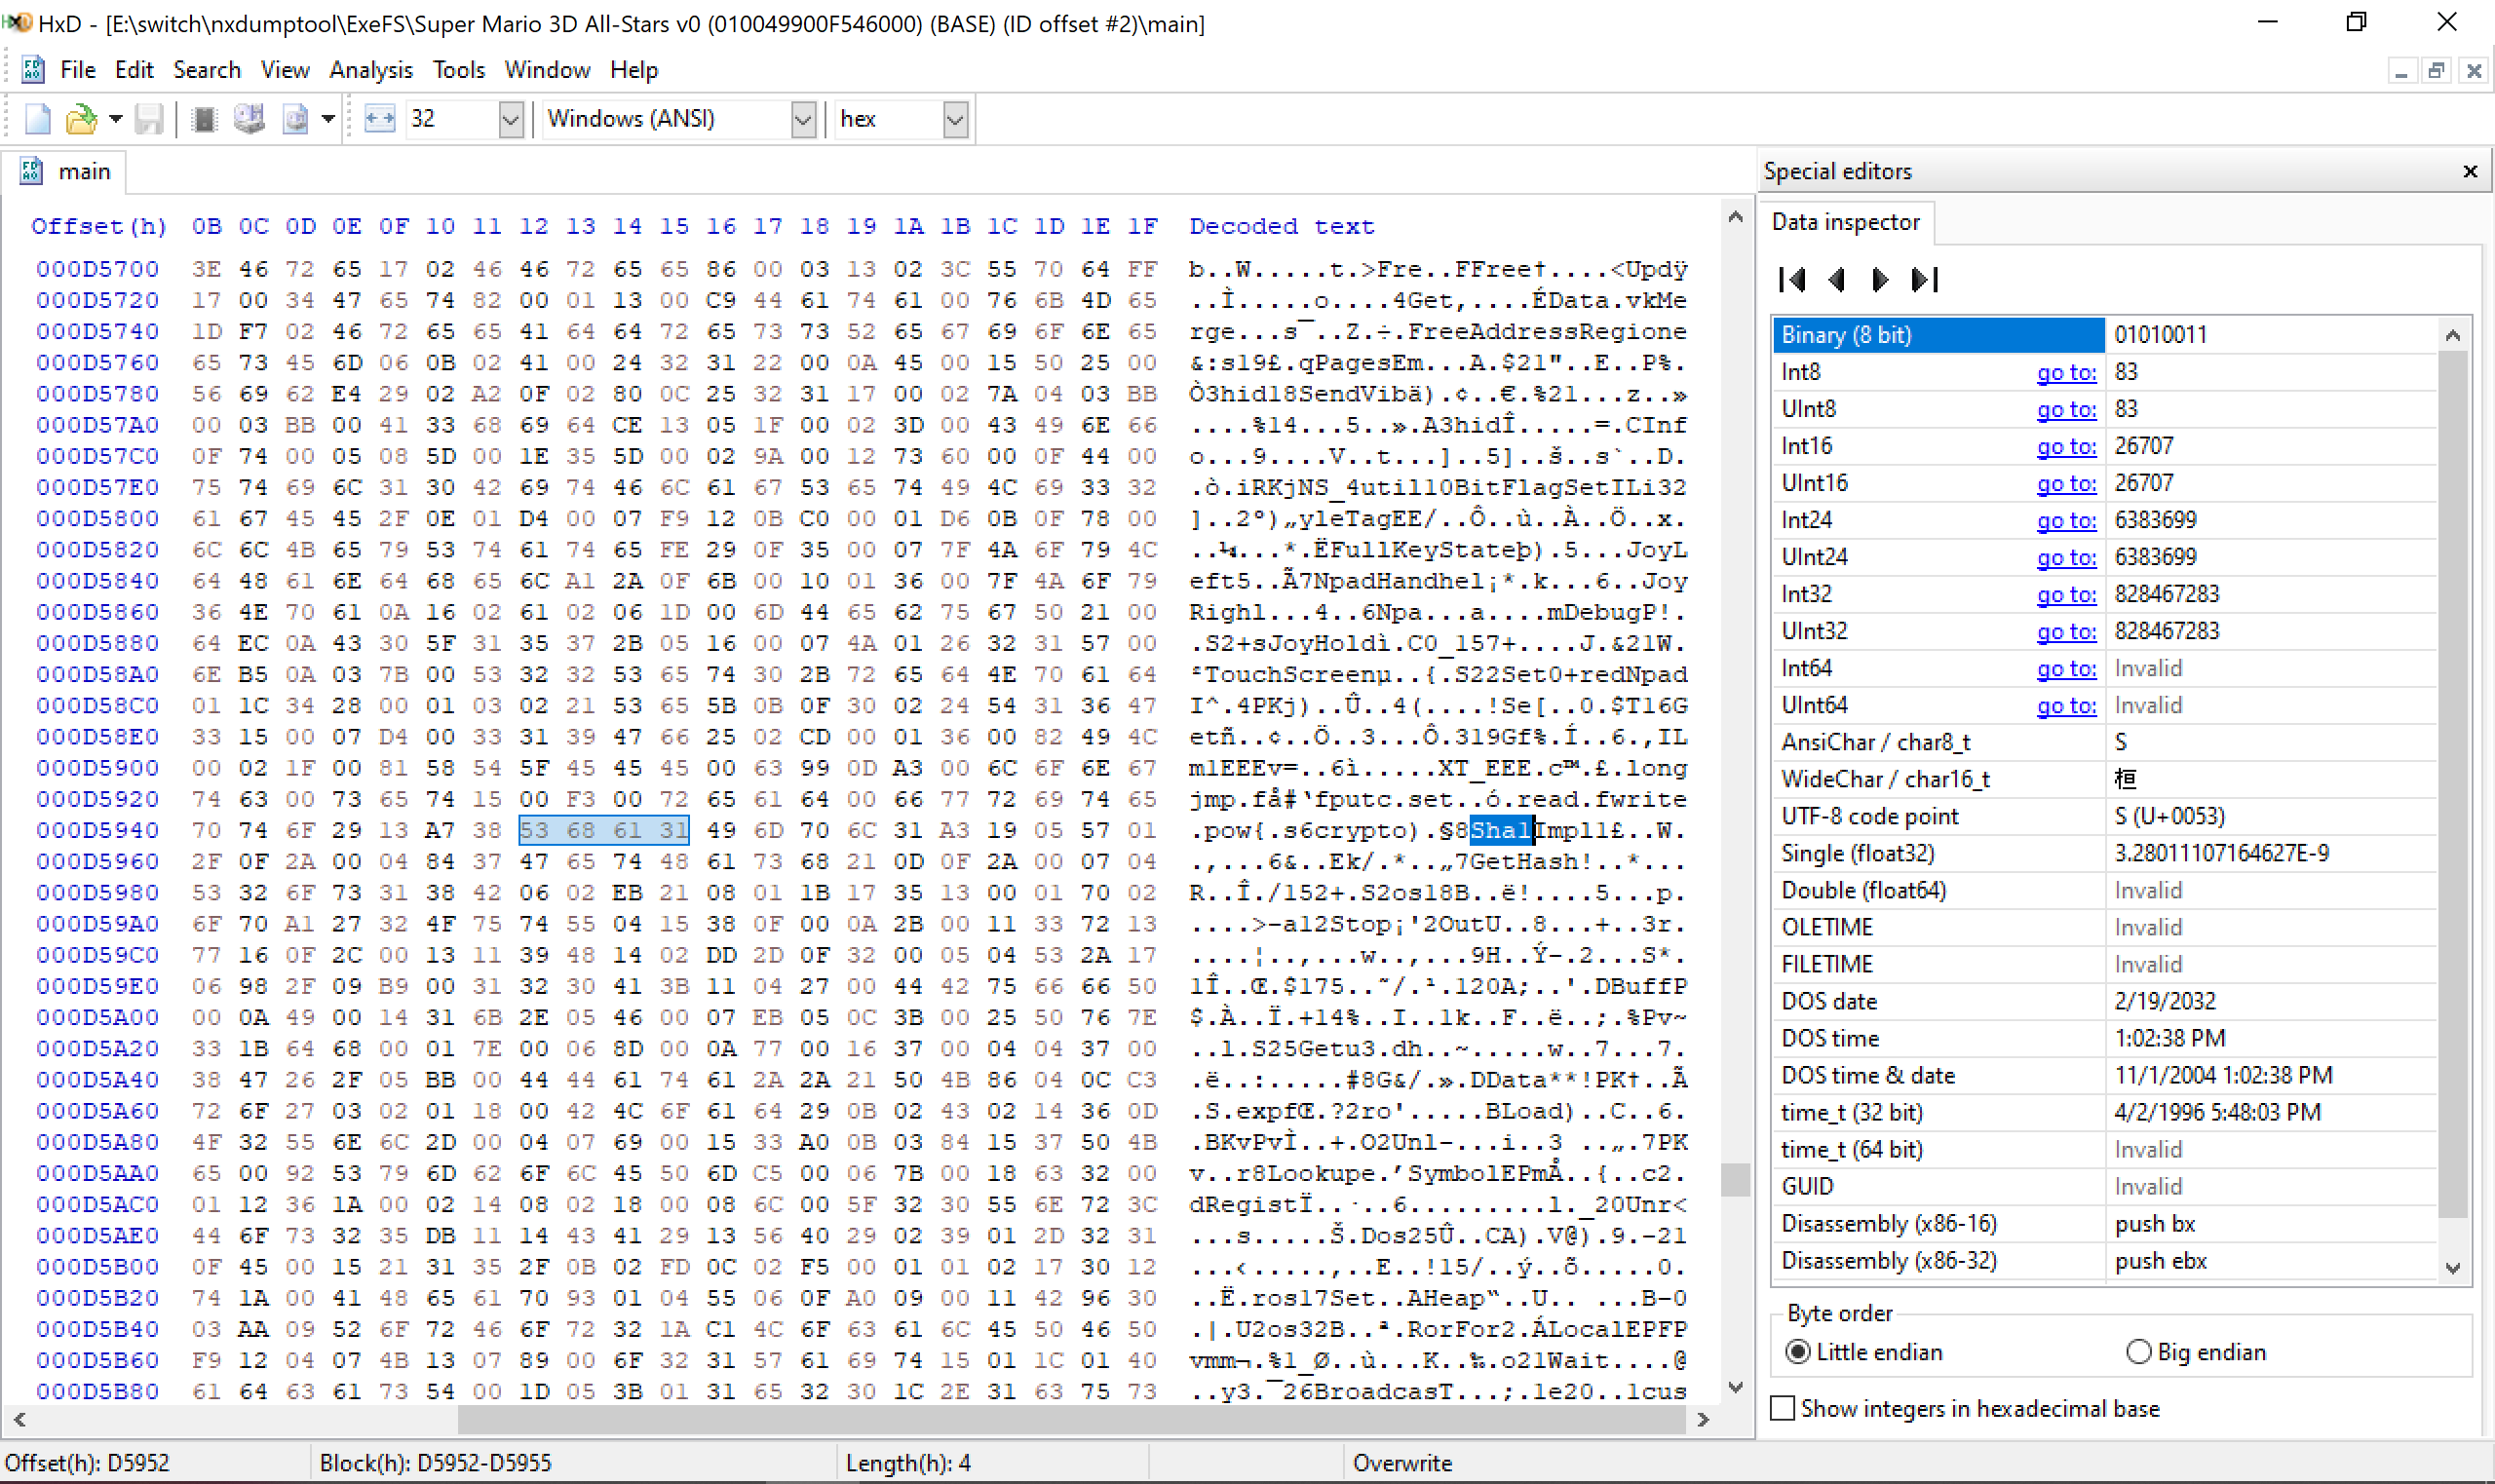Open the Edit menu
2495x1484 pixels.
pyautogui.click(x=134, y=69)
